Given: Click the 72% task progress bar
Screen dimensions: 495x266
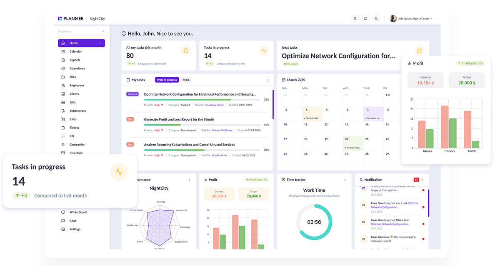Looking at the screenshot, I should coord(202,100).
